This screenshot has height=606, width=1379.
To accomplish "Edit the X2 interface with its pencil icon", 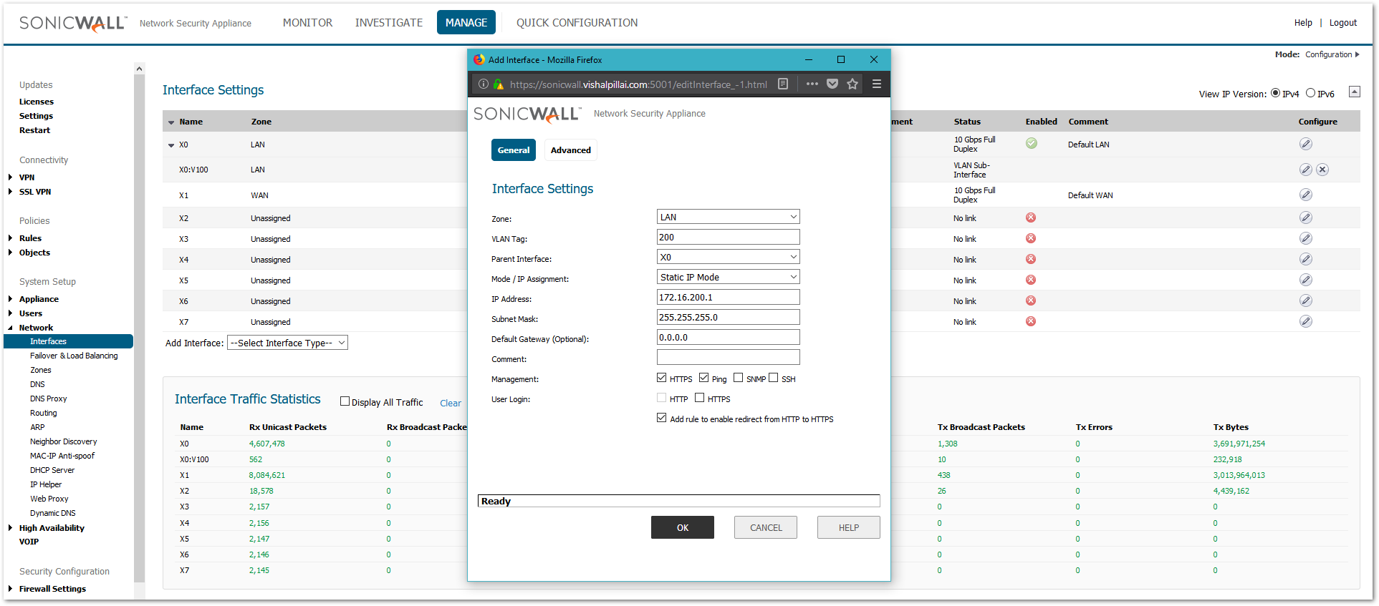I will click(x=1306, y=218).
